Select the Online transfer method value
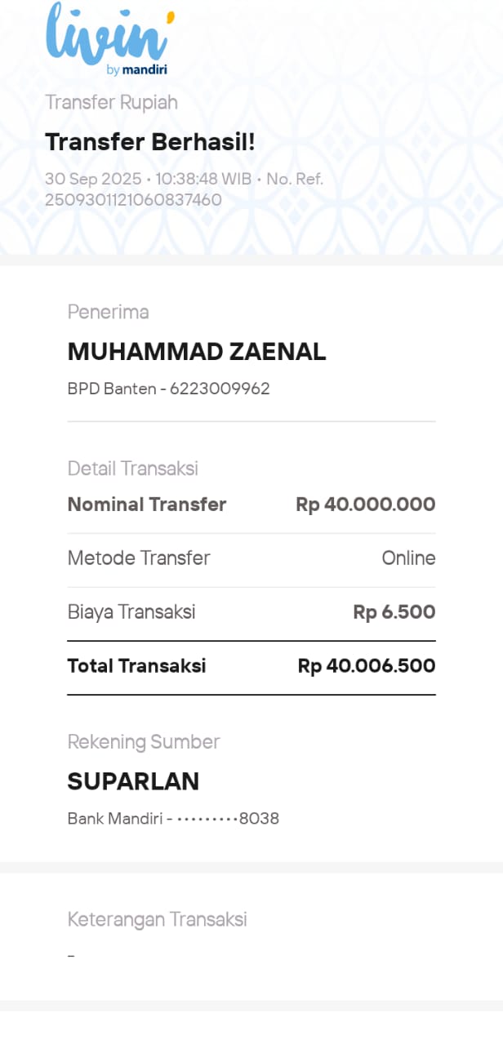 coord(408,558)
